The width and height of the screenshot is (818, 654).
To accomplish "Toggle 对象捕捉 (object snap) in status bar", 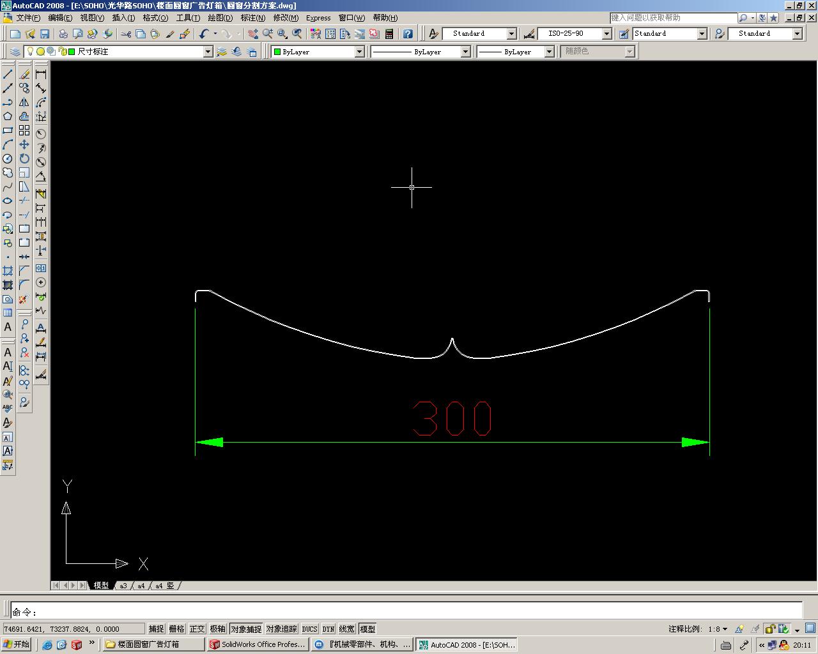I will coord(246,629).
